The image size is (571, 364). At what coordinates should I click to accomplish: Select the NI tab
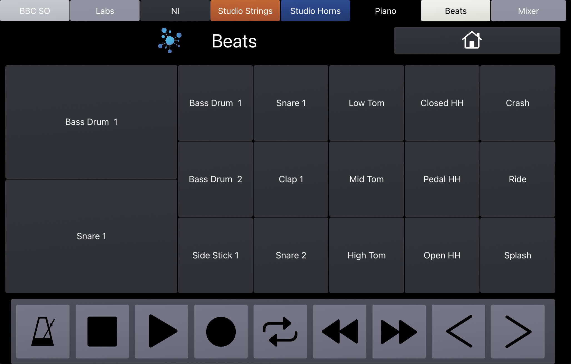[x=175, y=11]
